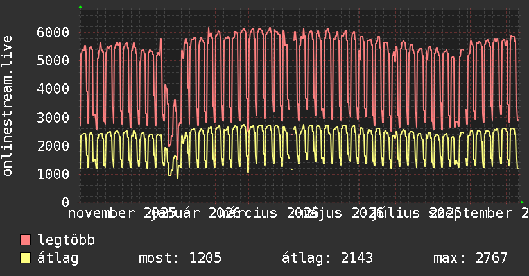529x276 pixels.
Task: Click the 3000 y-axis label
Action: coord(53,117)
